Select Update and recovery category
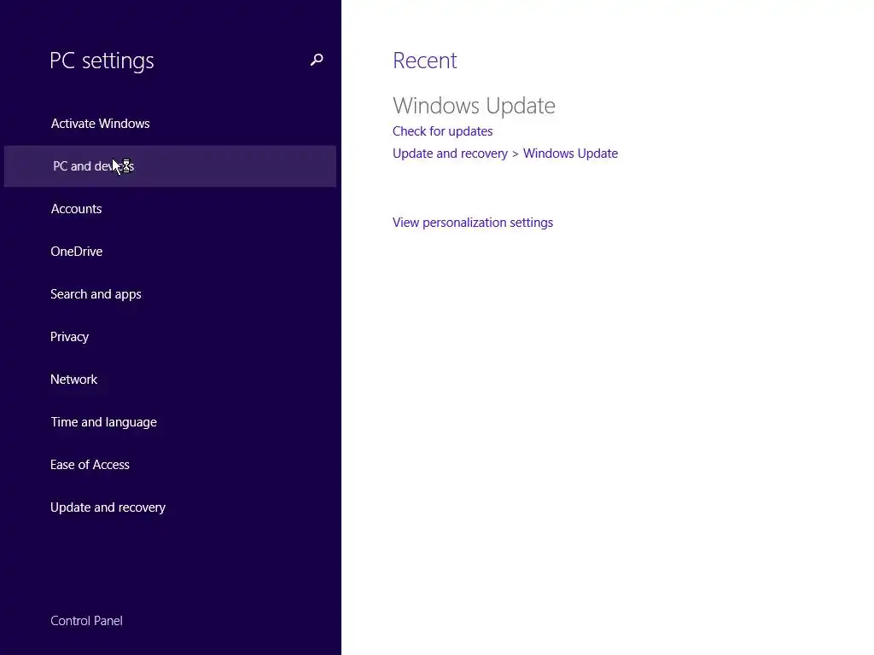 pos(108,507)
